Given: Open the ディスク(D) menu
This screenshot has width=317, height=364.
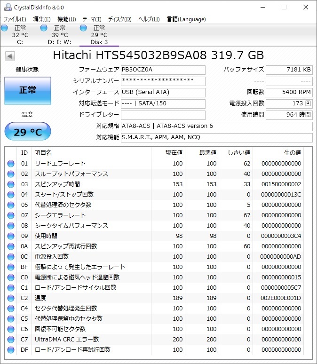Looking at the screenshot, I should click(120, 19).
